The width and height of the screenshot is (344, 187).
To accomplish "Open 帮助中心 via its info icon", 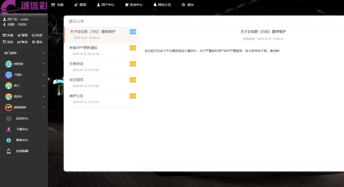I will coord(9,140).
